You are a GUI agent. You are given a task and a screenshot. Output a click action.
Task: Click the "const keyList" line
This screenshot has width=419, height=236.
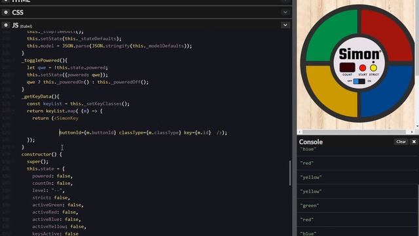(x=79, y=104)
